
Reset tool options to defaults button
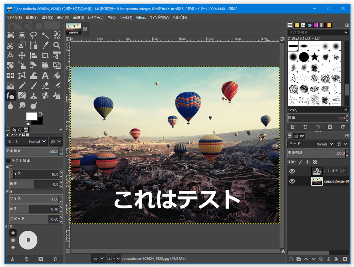coord(56,259)
